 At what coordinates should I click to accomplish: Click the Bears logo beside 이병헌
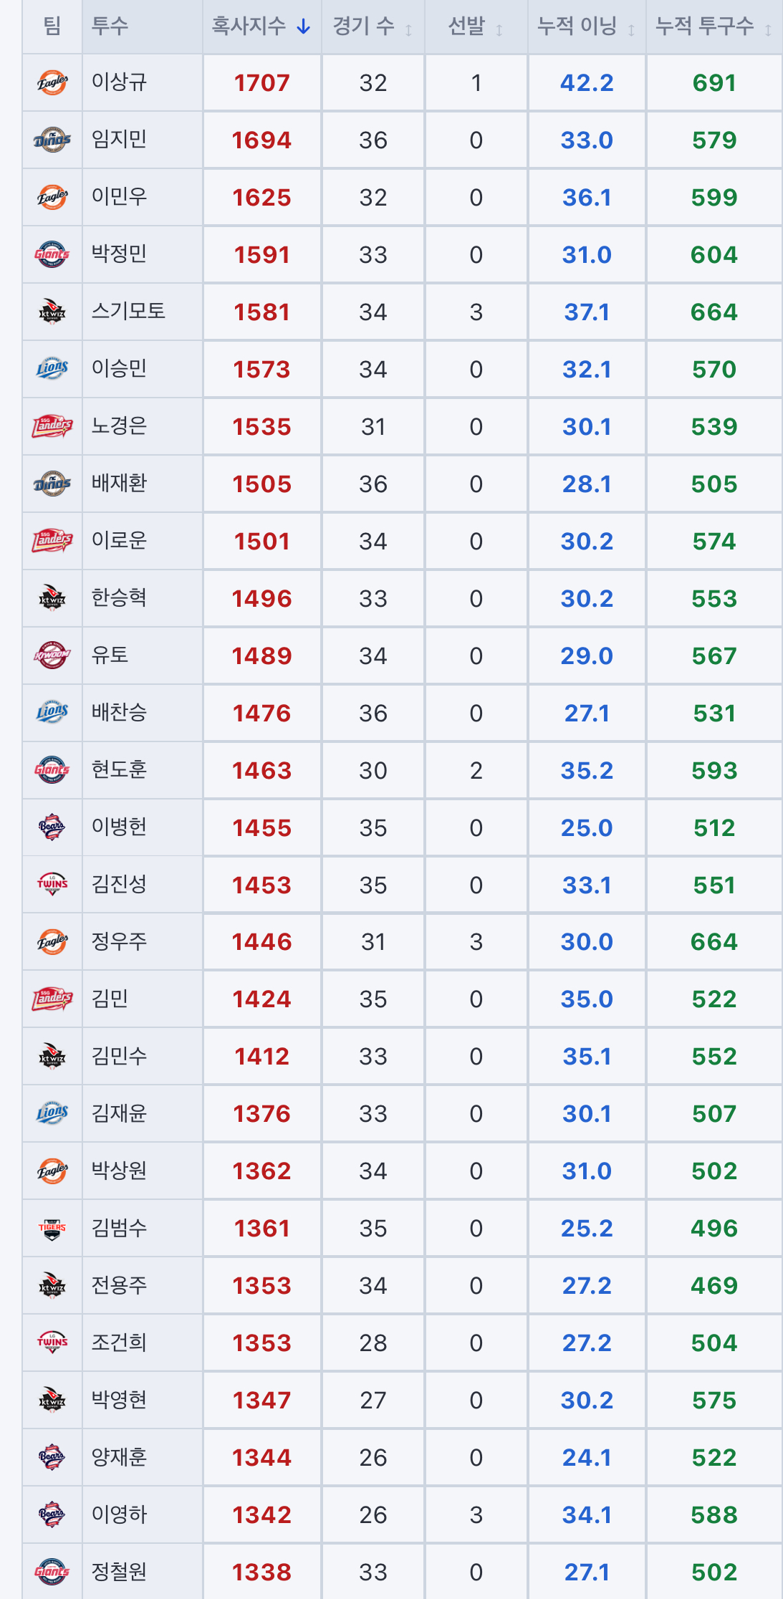[52, 827]
